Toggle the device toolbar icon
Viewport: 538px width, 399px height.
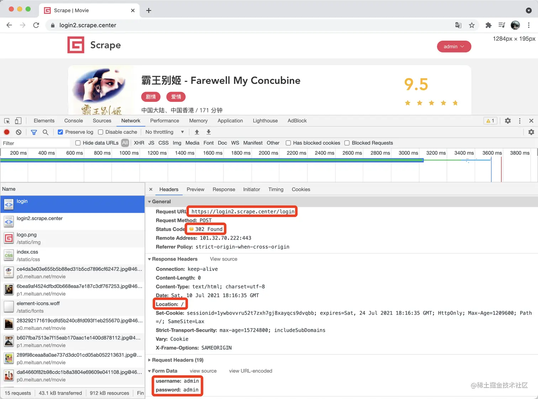point(18,121)
